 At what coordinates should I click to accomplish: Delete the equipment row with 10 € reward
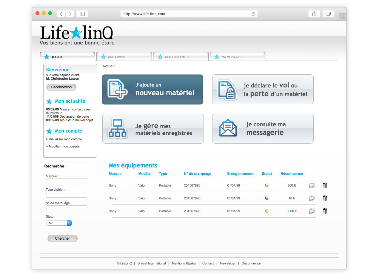(325, 198)
